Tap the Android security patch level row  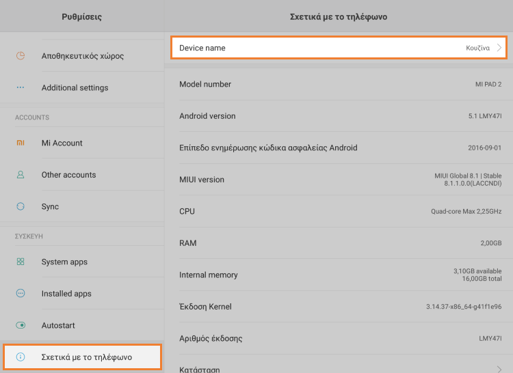[340, 148]
